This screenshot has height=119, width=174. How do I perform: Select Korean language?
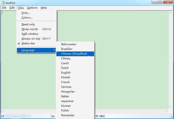(x=75, y=106)
